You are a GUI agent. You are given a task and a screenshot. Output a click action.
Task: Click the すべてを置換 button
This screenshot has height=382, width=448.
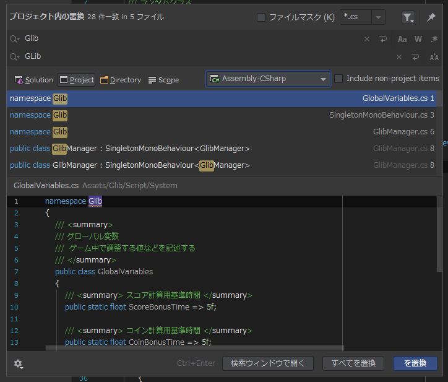click(x=353, y=363)
